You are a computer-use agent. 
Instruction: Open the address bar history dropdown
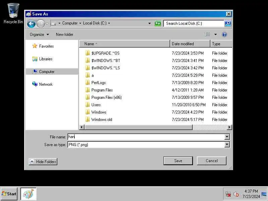click(149, 23)
